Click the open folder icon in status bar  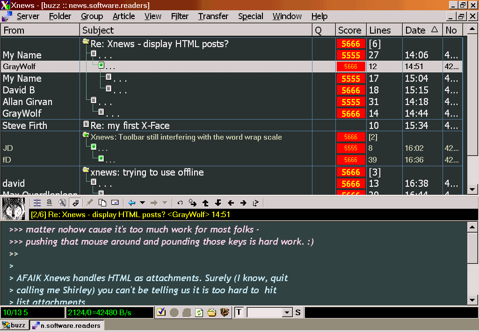pos(212,312)
